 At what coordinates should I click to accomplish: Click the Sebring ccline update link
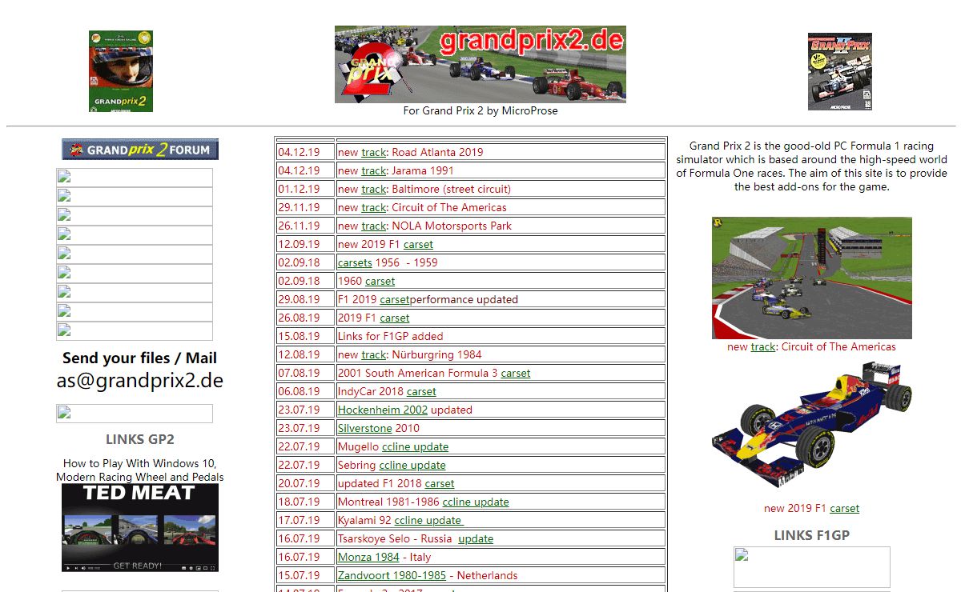pyautogui.click(x=412, y=465)
